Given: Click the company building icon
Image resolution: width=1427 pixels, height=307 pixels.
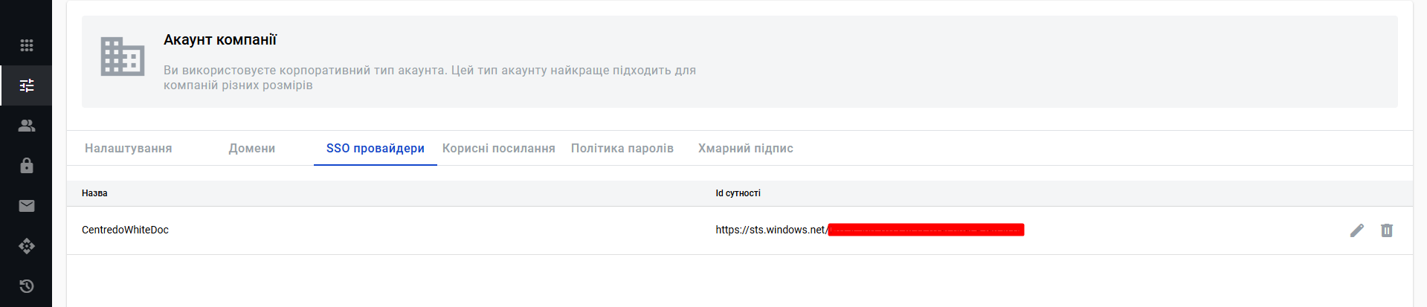Looking at the screenshot, I should (x=123, y=56).
